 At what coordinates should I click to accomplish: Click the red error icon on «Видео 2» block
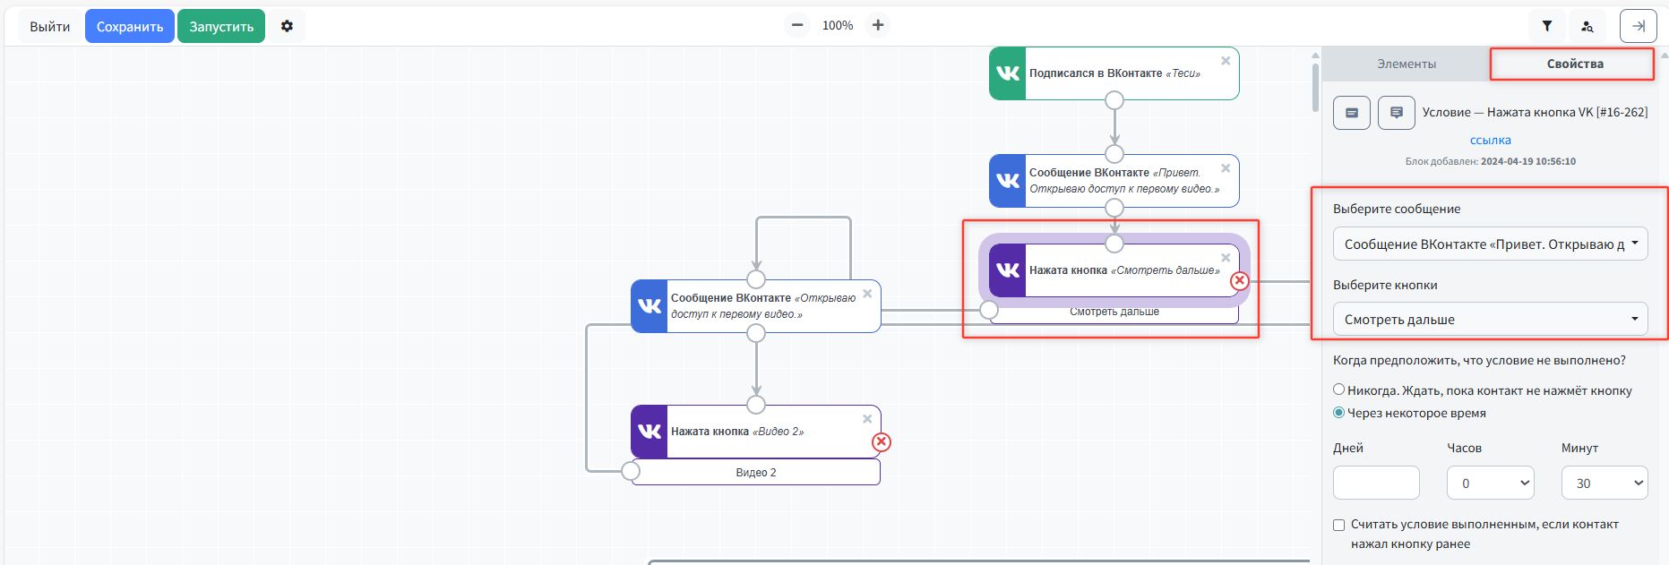[x=882, y=441]
